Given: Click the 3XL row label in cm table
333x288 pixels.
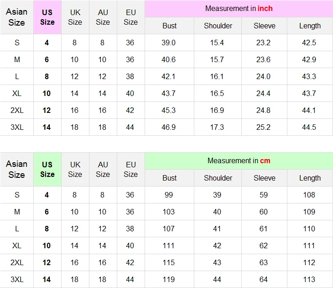Looking at the screenshot, I should [x=17, y=279].
